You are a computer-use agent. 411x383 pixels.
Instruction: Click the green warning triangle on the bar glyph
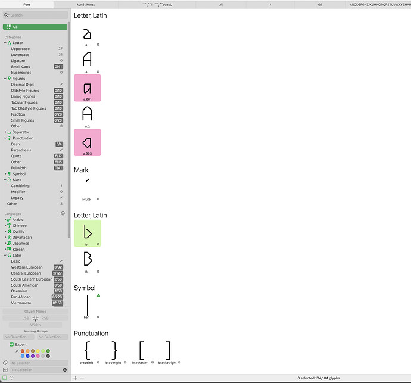[98, 295]
